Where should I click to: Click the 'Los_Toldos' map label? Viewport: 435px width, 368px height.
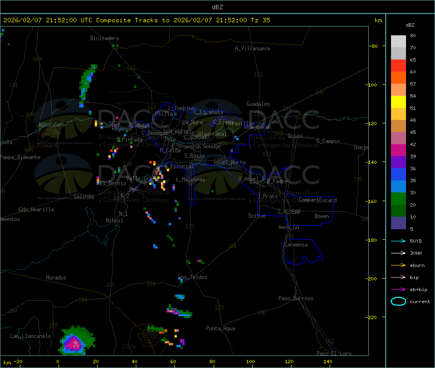click(x=192, y=277)
